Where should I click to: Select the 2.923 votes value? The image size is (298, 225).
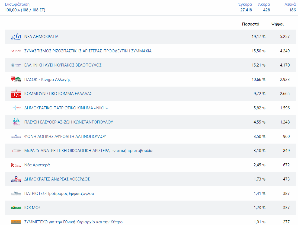point(285,80)
